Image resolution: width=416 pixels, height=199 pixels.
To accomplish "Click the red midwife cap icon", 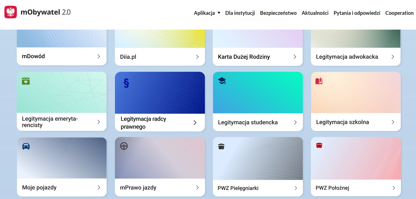I will click(x=319, y=146).
